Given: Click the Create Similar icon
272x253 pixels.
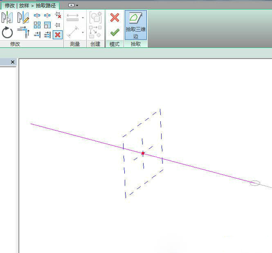Looking at the screenshot, I should (95, 32).
